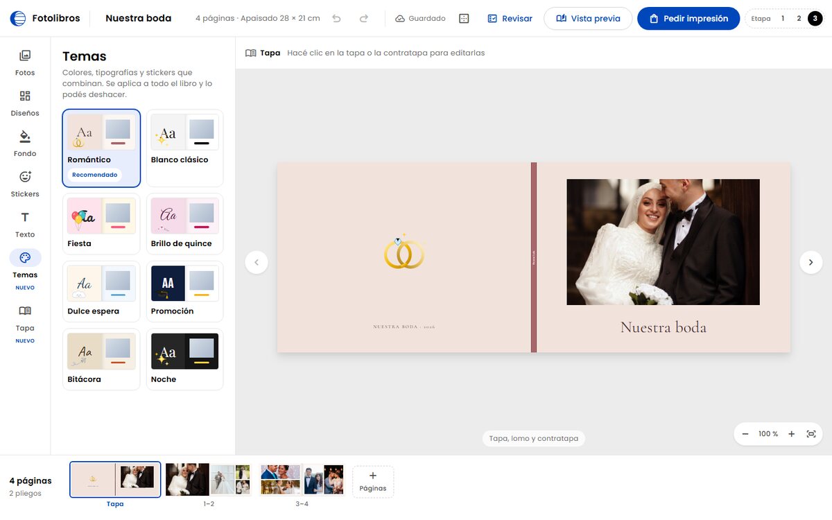Zoom in on the canvas
Image resolution: width=832 pixels, height=520 pixels.
[x=791, y=434]
